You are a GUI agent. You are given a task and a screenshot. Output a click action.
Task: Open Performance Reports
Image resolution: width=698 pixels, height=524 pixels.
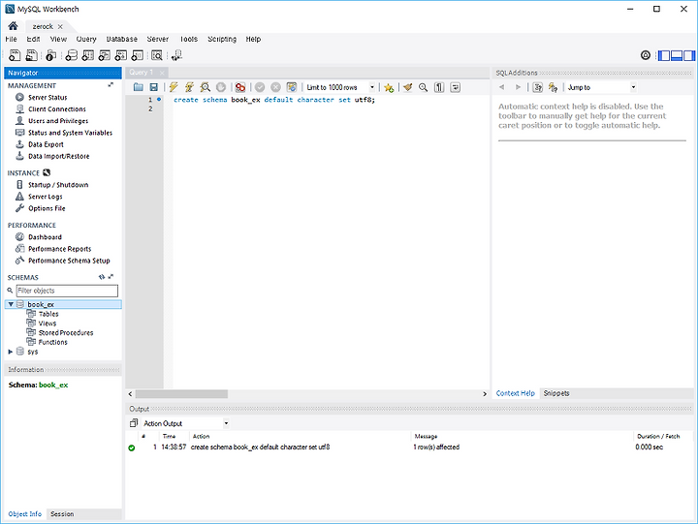click(60, 249)
